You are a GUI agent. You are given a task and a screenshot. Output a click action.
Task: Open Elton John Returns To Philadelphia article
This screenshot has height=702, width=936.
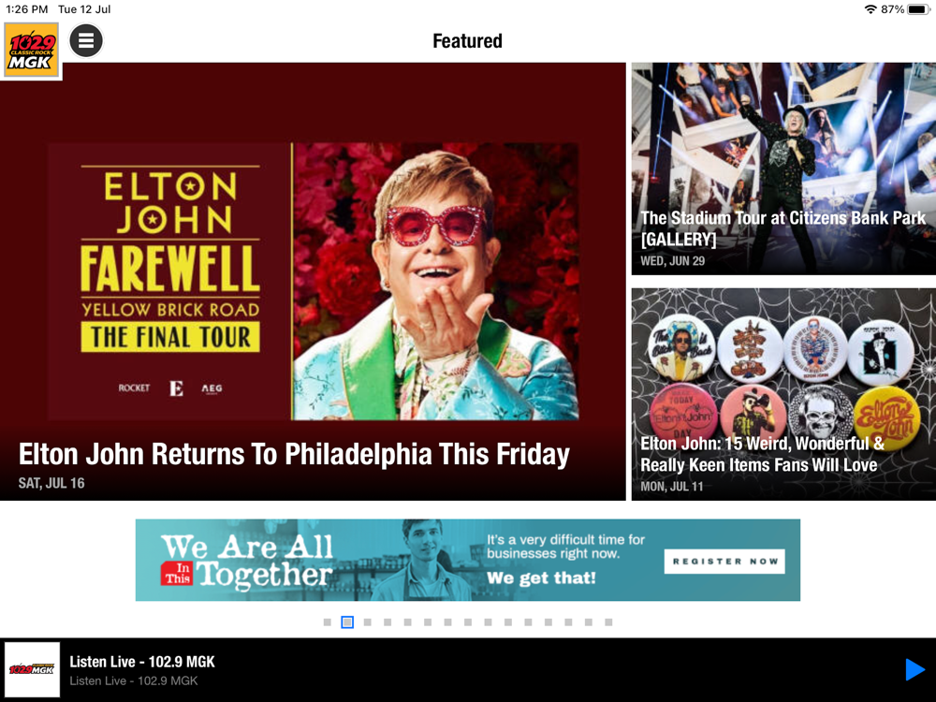pyautogui.click(x=313, y=281)
